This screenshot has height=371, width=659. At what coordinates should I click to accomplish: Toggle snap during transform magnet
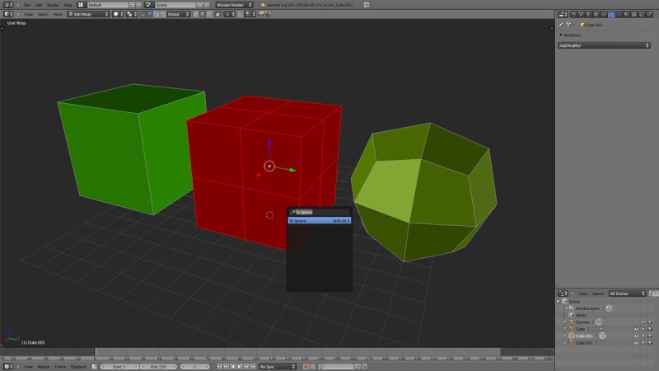tap(240, 14)
